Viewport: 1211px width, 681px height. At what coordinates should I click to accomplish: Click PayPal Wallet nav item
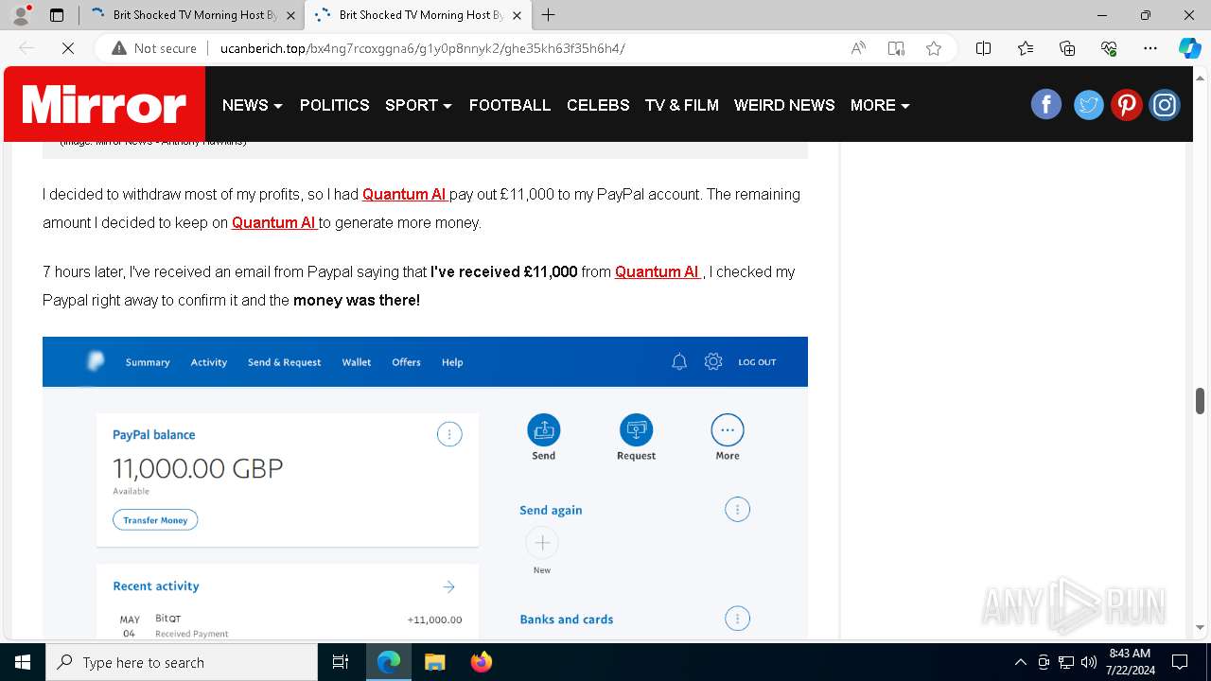coord(357,362)
